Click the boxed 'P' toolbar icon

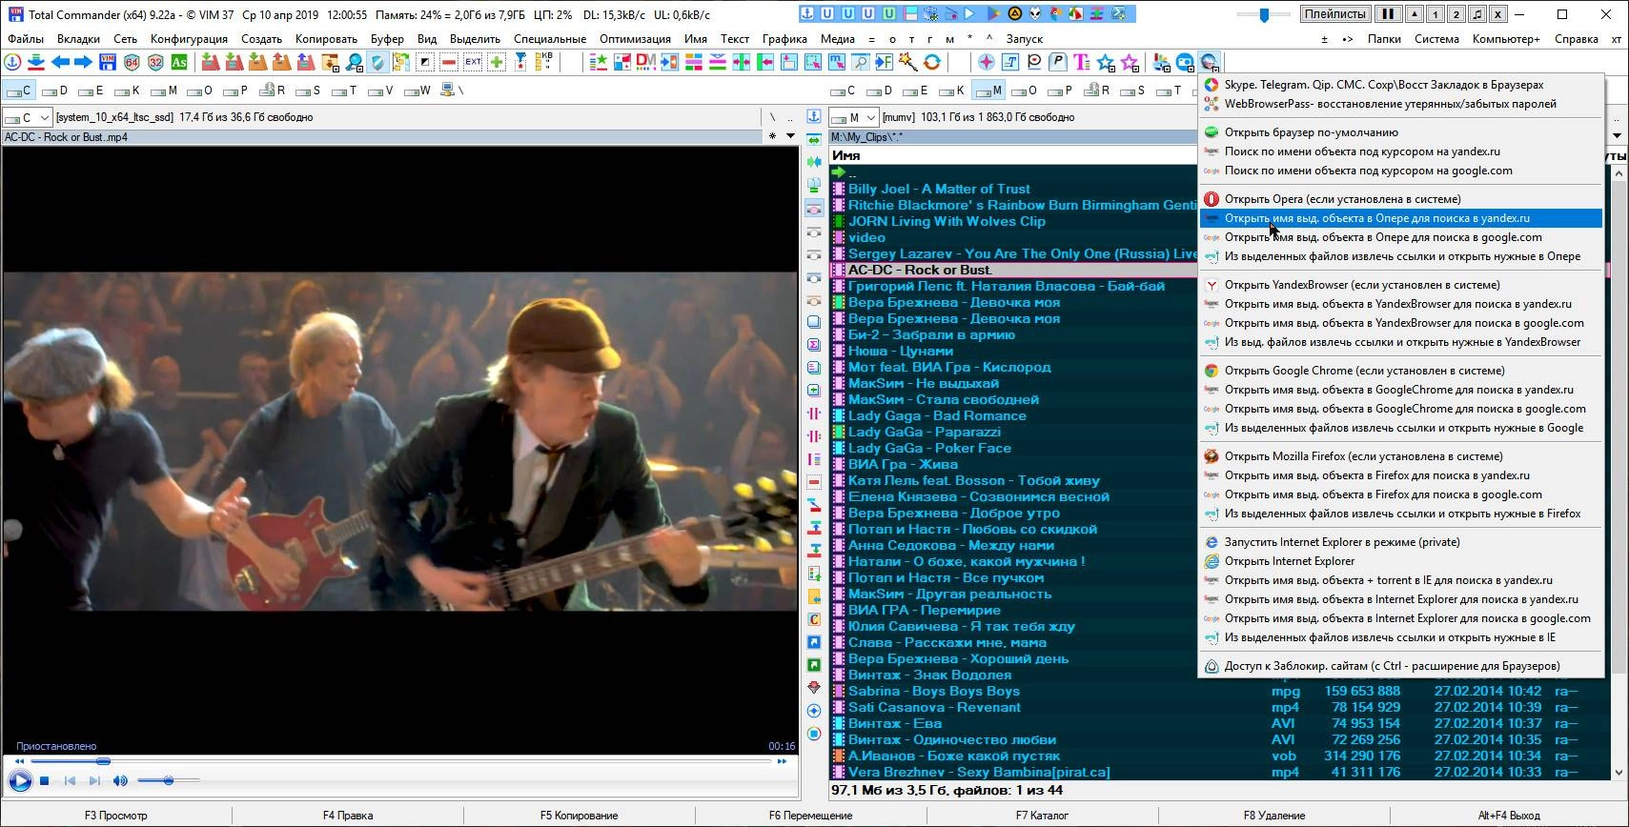click(1057, 63)
